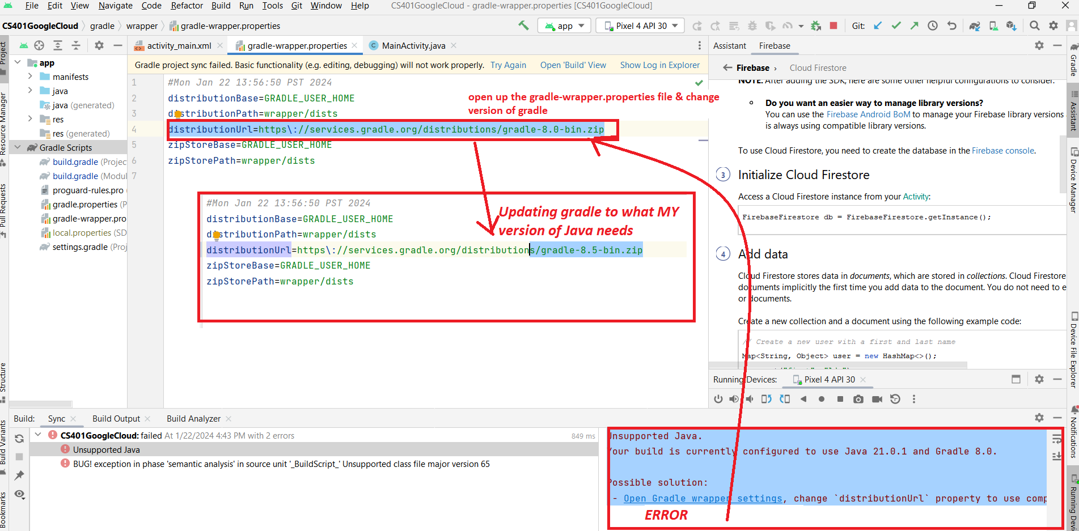Click the Make Project hammer icon
This screenshot has width=1079, height=531.
pos(523,26)
